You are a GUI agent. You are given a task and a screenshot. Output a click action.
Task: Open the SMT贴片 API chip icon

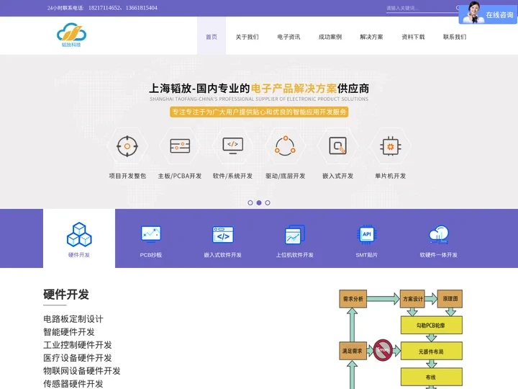tap(367, 235)
